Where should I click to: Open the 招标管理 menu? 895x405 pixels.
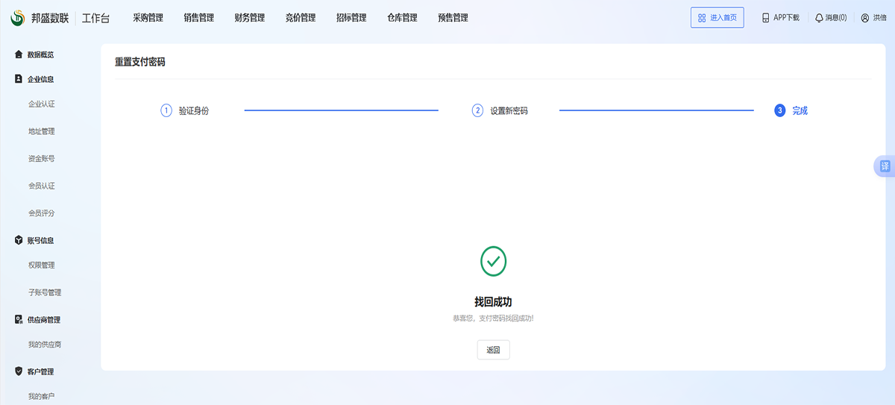click(351, 18)
